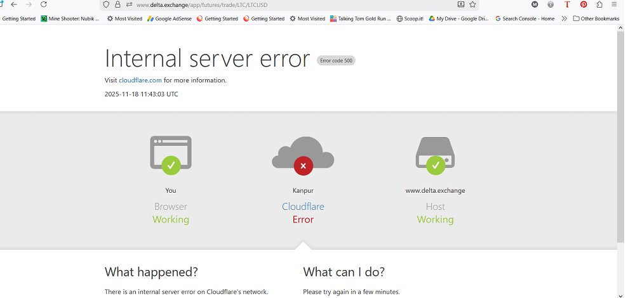Click the Pinterest extension icon
The width and height of the screenshot is (635, 298).
click(584, 4)
